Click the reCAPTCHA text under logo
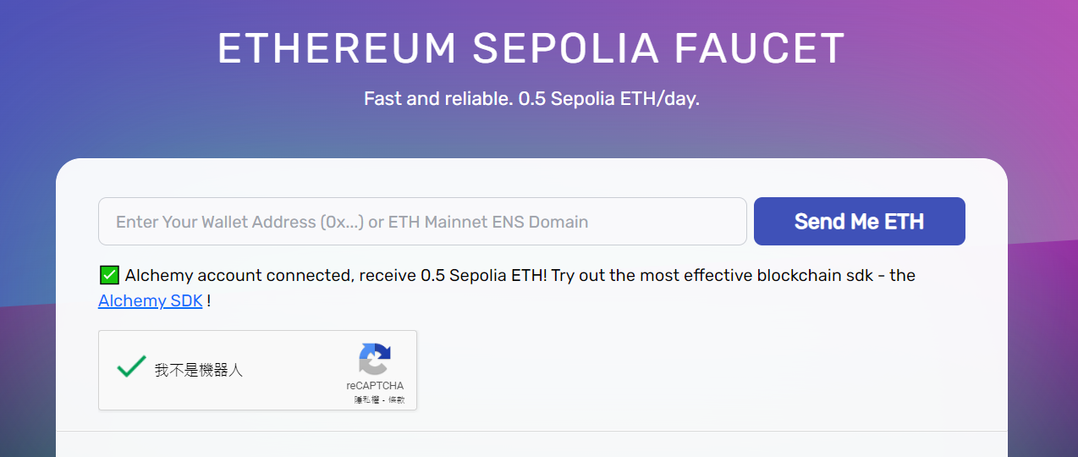Viewport: 1078px width, 457px height. coord(375,386)
